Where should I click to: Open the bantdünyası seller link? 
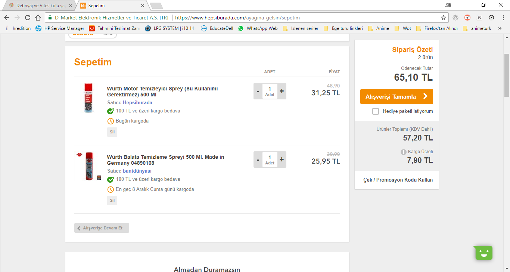pyautogui.click(x=137, y=171)
